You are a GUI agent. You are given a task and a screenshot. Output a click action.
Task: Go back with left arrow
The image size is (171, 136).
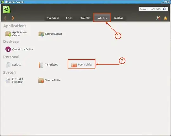tap(5, 18)
